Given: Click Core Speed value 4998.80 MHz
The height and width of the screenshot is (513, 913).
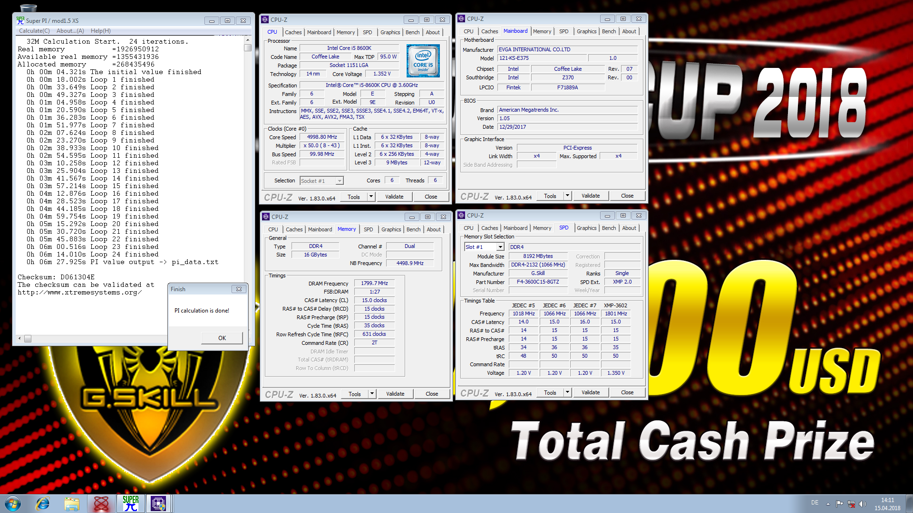Looking at the screenshot, I should pyautogui.click(x=322, y=137).
